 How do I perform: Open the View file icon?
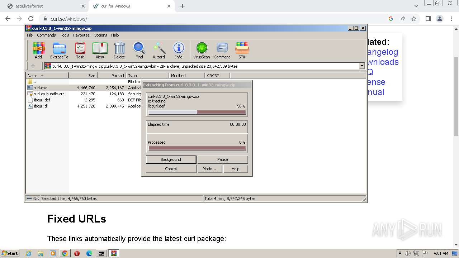click(x=100, y=50)
